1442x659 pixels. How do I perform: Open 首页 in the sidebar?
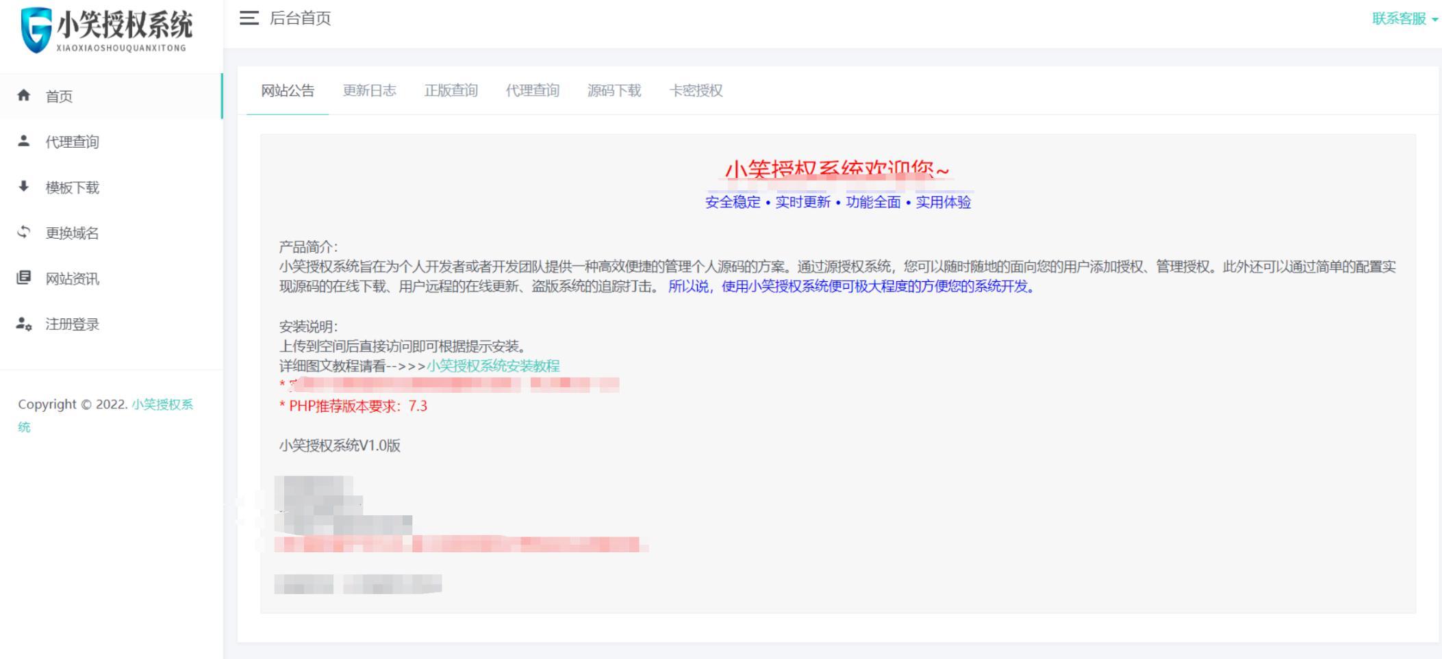pos(111,96)
